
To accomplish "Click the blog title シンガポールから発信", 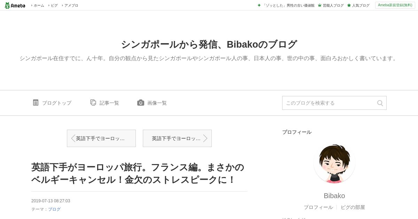I will 209,44.
